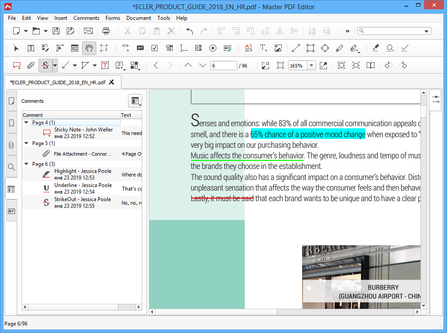Open the recent files dropdown arrow
The height and width of the screenshot is (333, 447).
[x=45, y=31]
